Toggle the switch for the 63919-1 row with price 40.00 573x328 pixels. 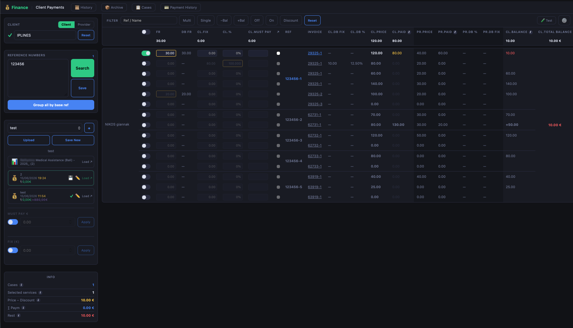coord(146,177)
